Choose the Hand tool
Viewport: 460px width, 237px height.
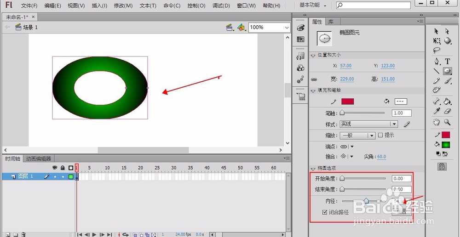pyautogui.click(x=437, y=122)
